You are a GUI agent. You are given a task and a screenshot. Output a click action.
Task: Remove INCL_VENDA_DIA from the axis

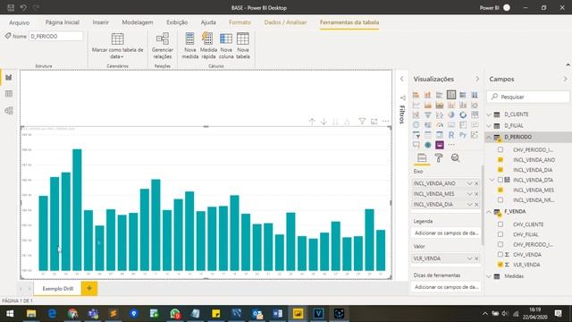coord(476,205)
